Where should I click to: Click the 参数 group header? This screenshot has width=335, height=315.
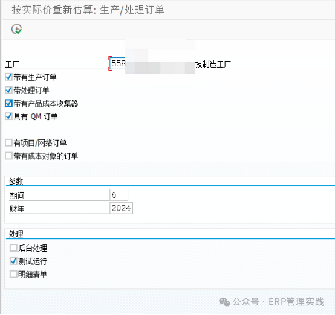click(x=16, y=181)
